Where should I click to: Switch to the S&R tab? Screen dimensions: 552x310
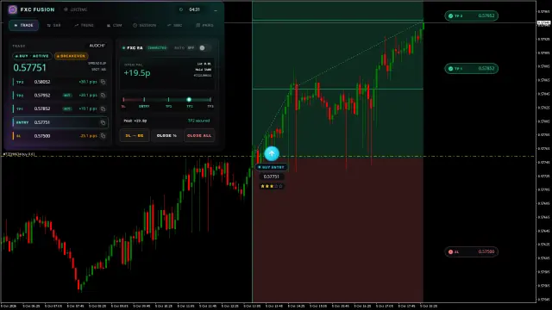point(53,25)
